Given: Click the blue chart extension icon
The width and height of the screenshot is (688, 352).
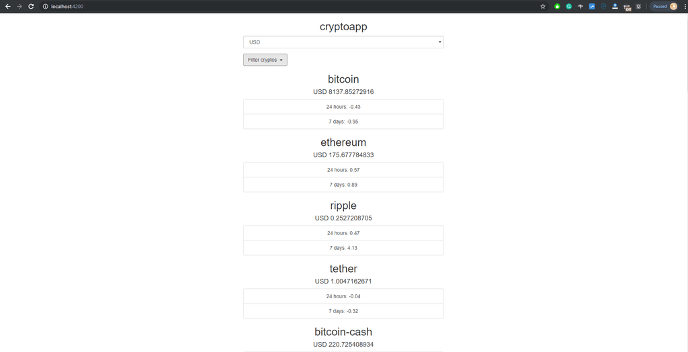Looking at the screenshot, I should click(592, 6).
